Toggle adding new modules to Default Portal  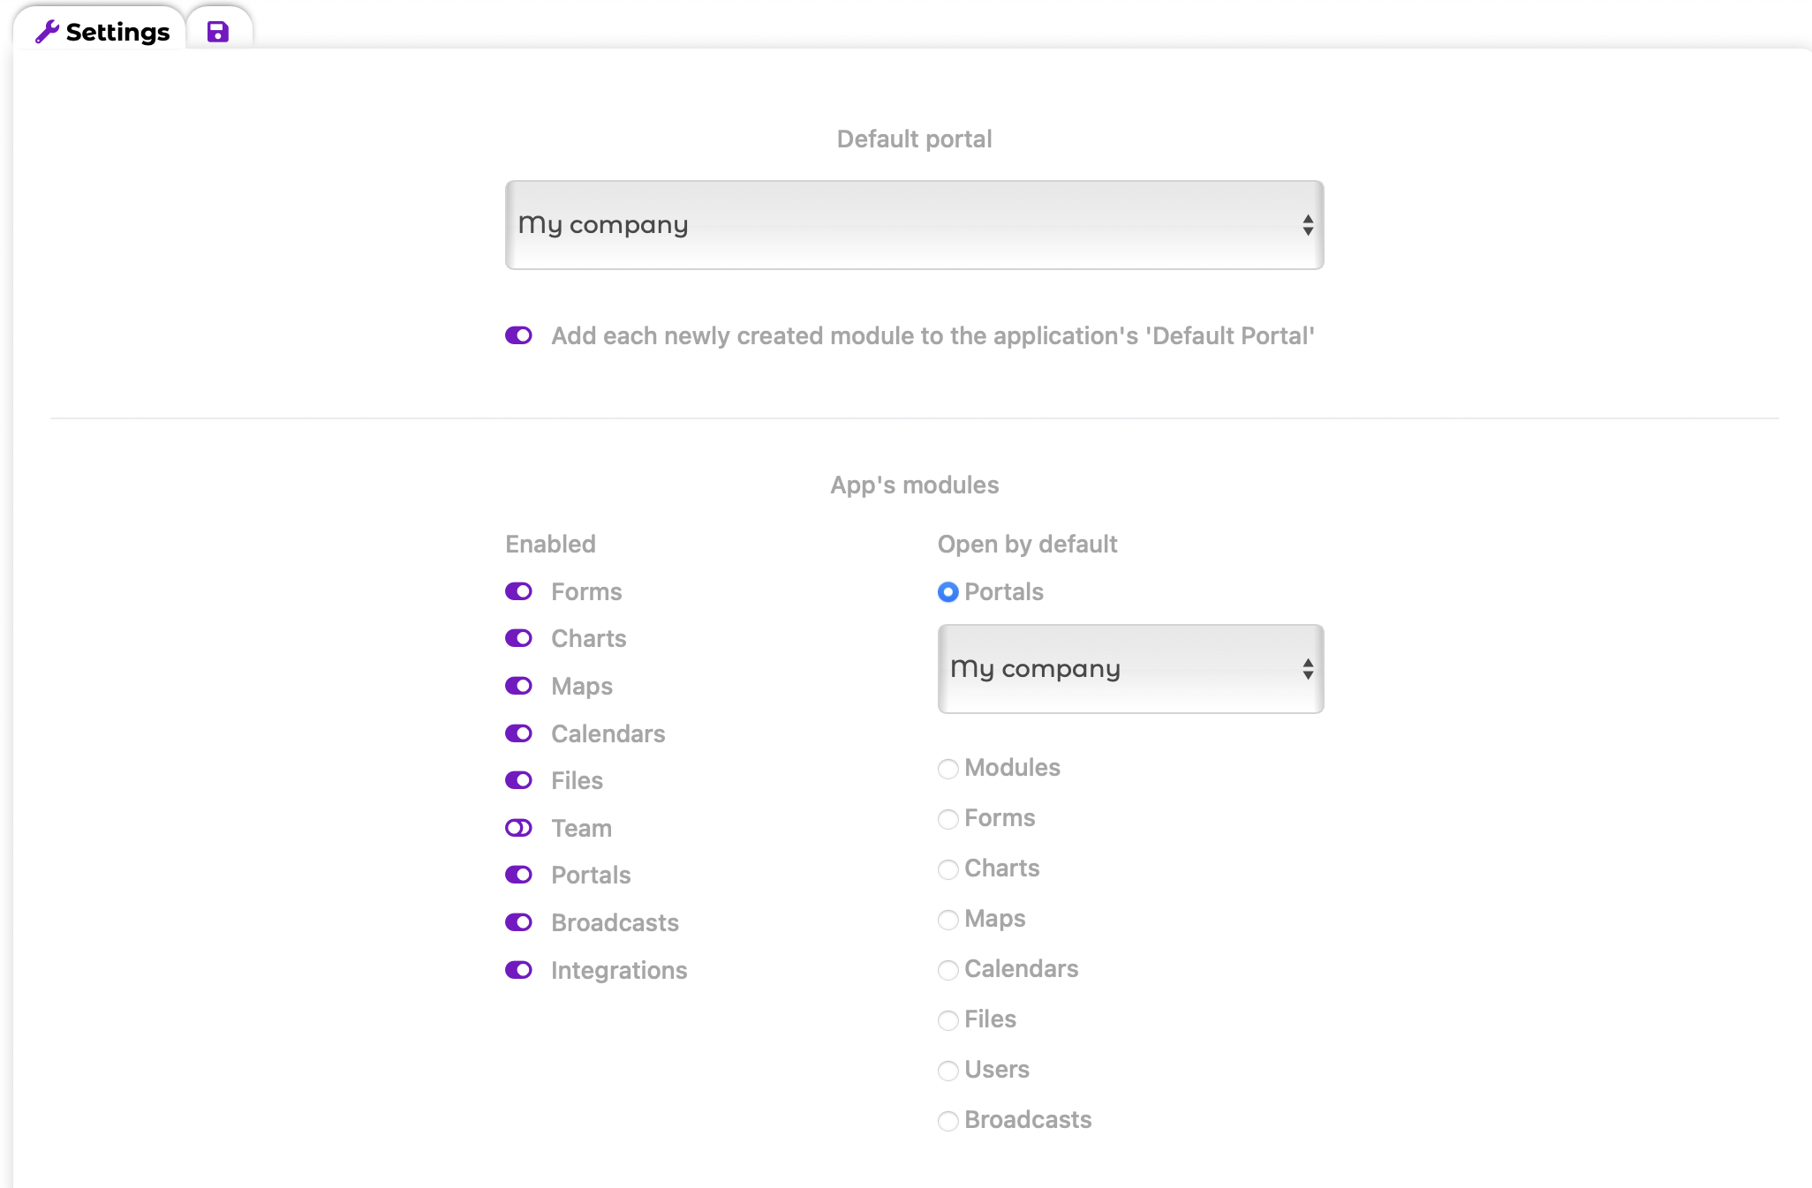pyautogui.click(x=518, y=335)
